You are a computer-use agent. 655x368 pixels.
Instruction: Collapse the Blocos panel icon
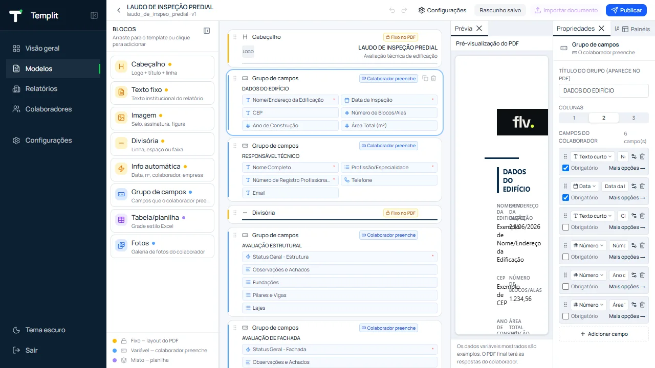207,31
